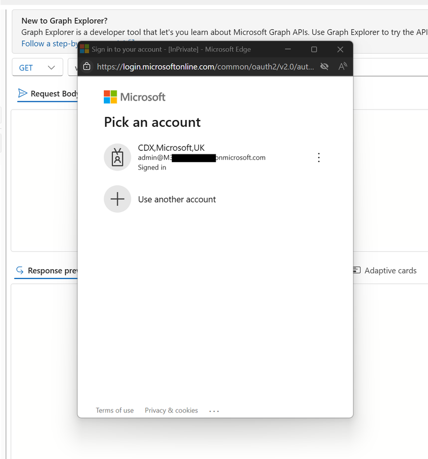Activate Read aloud icon in address bar

point(342,66)
